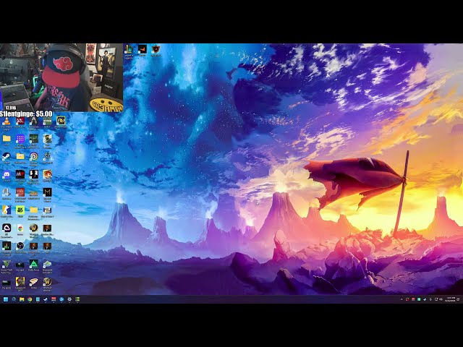Open the Halo desktop shortcut

click(47, 139)
